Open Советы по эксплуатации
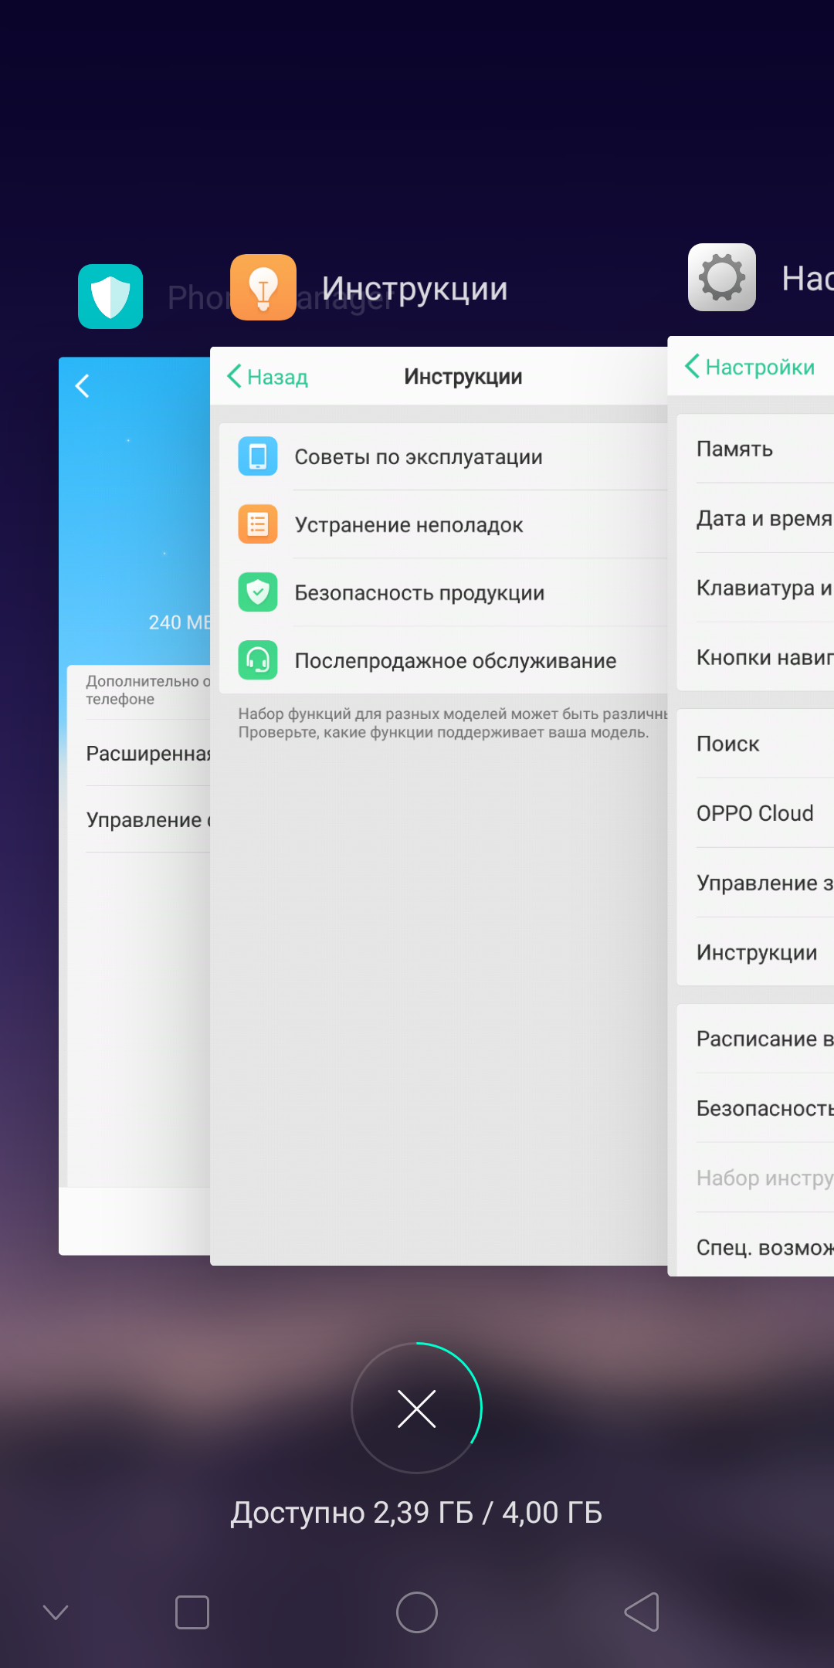The image size is (834, 1668). [443, 456]
